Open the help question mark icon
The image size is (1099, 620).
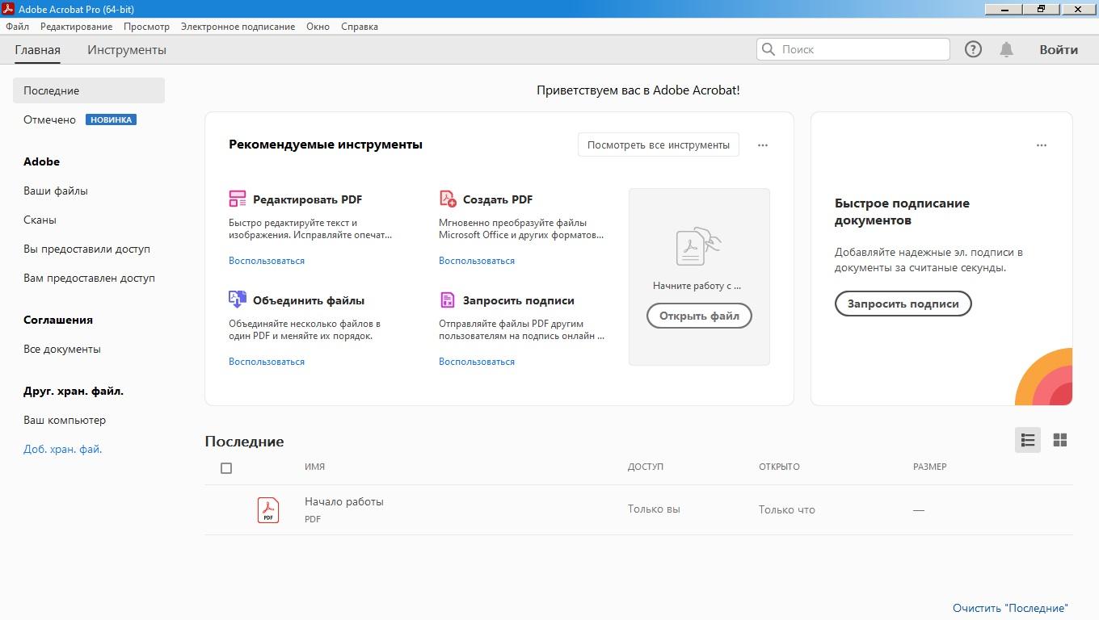click(973, 49)
